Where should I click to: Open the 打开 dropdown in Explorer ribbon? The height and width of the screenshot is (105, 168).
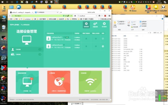click(134, 22)
